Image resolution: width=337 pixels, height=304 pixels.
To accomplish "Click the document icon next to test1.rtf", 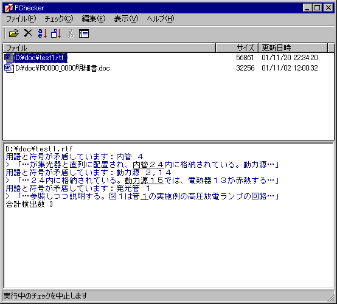I will click(9, 58).
